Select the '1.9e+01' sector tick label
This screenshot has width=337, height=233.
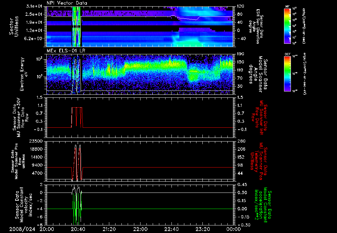(34, 22)
